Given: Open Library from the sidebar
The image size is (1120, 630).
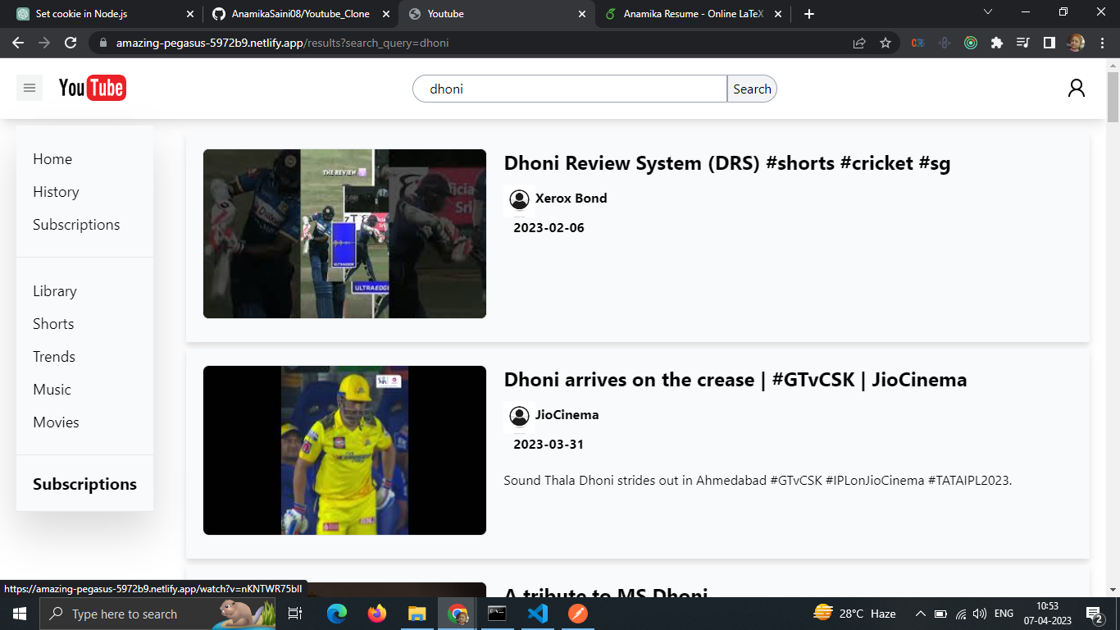Looking at the screenshot, I should click(54, 291).
